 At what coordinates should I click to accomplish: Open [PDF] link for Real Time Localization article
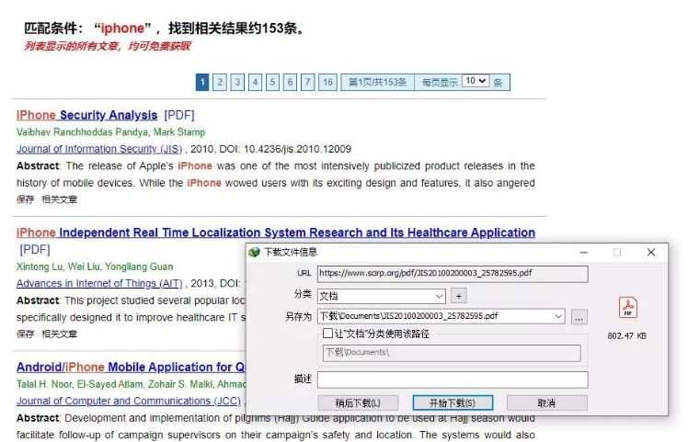[x=35, y=250]
